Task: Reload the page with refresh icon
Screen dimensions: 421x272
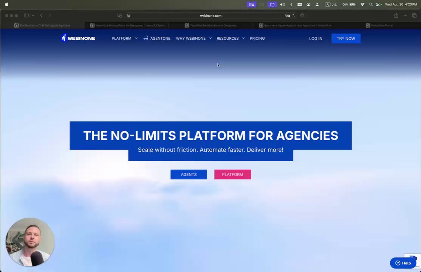Action: click(293, 15)
